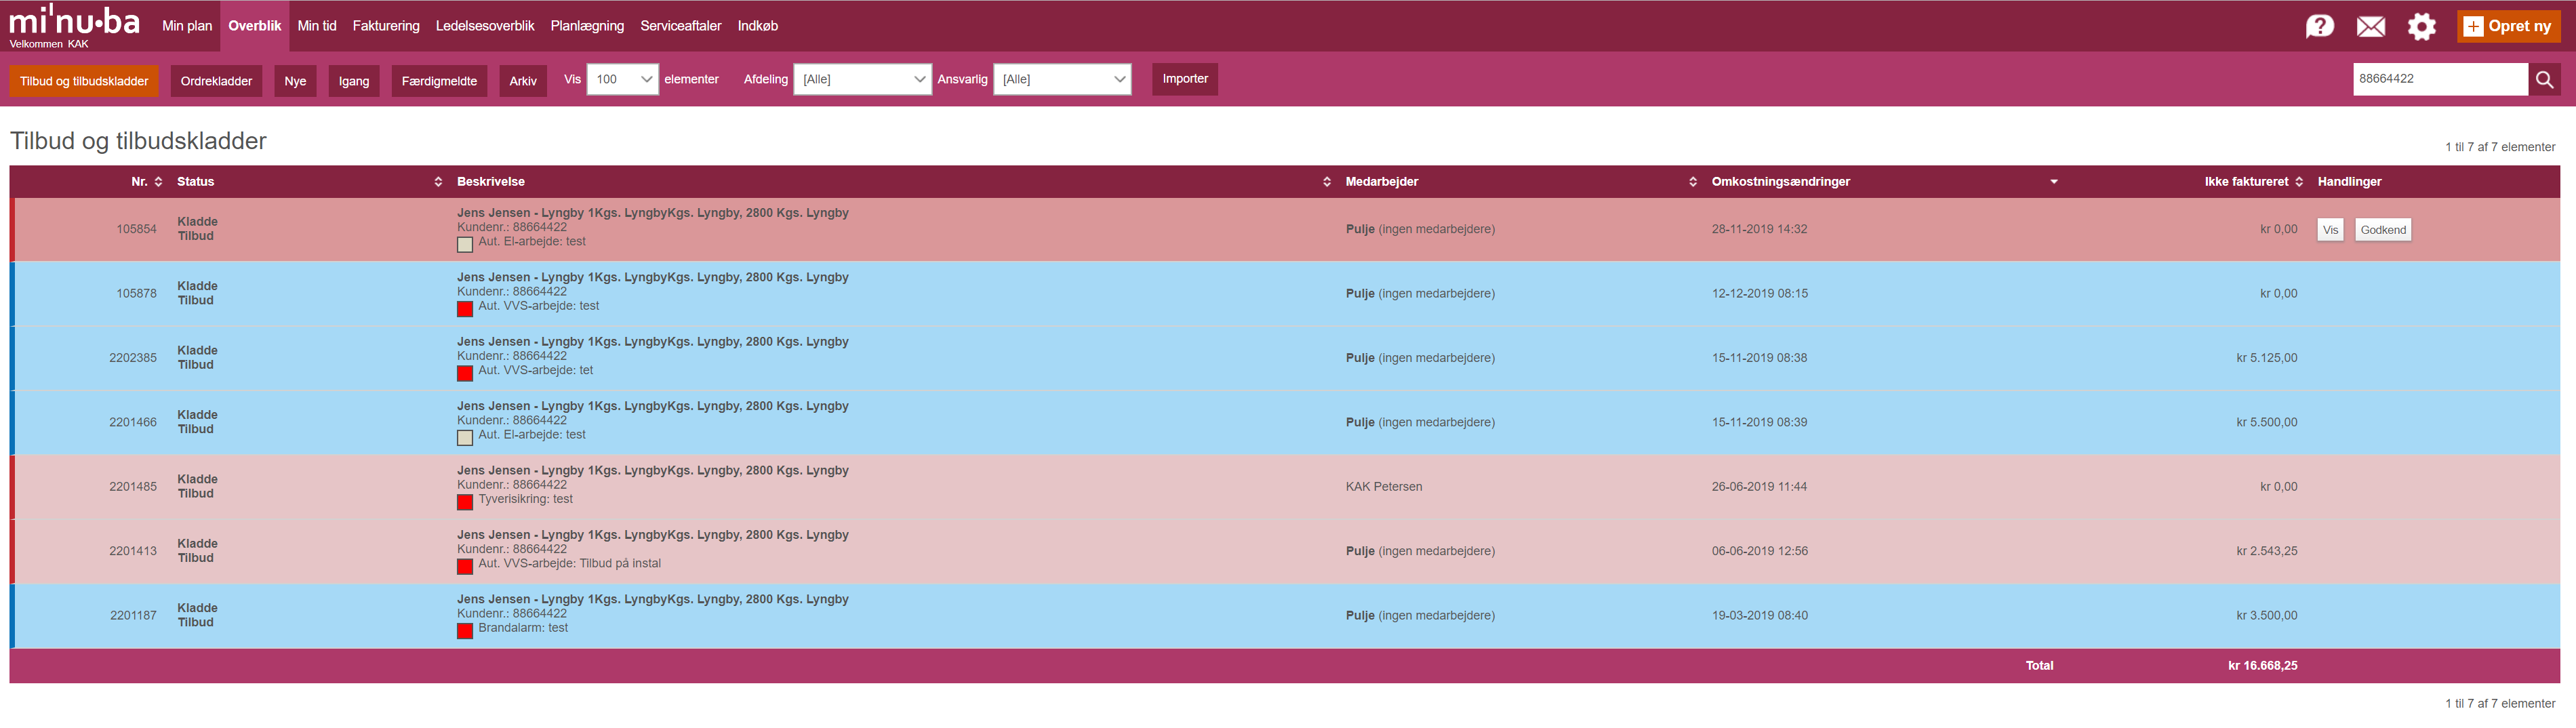Click the search magnifier button
This screenshot has width=2576, height=728.
click(x=2544, y=79)
